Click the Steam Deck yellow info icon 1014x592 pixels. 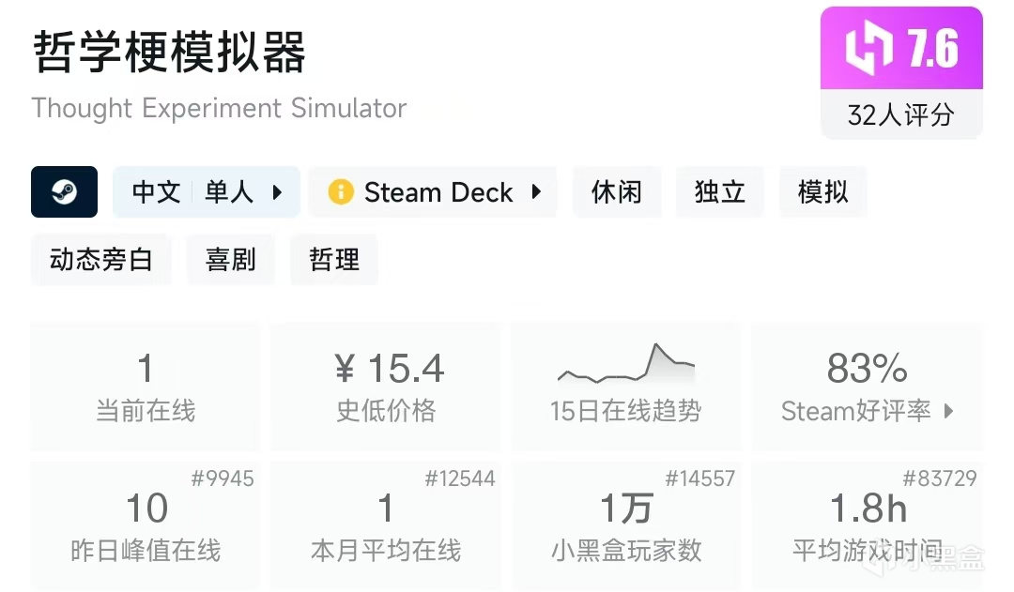341,192
